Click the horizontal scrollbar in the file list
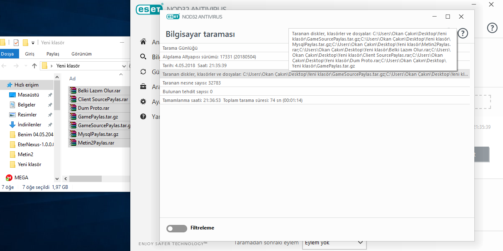 click(85, 179)
